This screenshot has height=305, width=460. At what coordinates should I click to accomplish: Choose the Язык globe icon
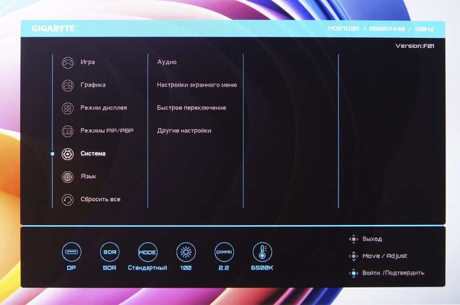point(67,177)
